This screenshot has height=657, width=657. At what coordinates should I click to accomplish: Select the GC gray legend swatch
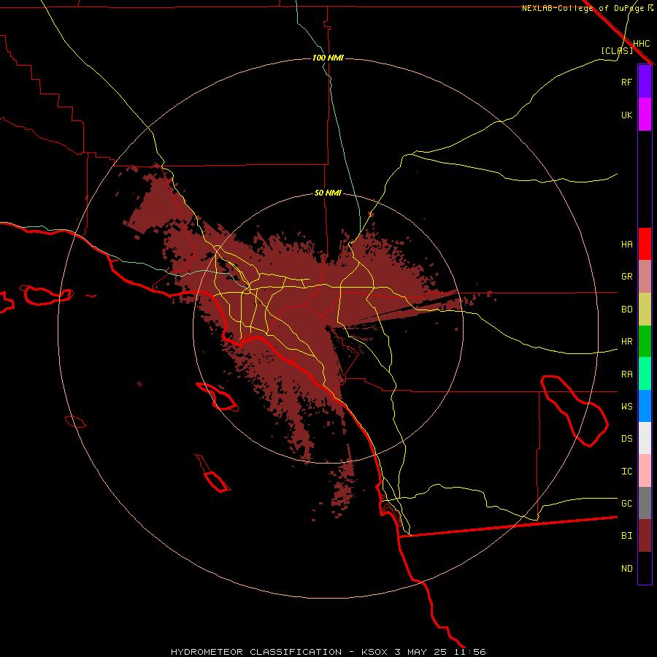[x=645, y=503]
